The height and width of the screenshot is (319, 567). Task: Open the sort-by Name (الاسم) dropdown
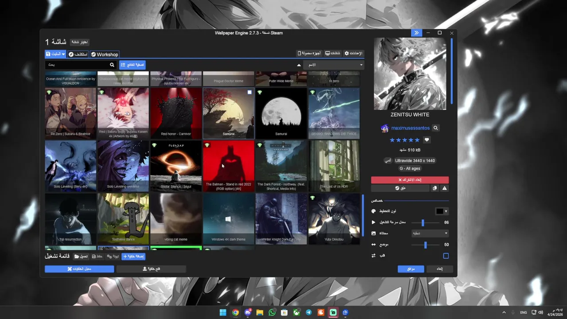tap(334, 65)
